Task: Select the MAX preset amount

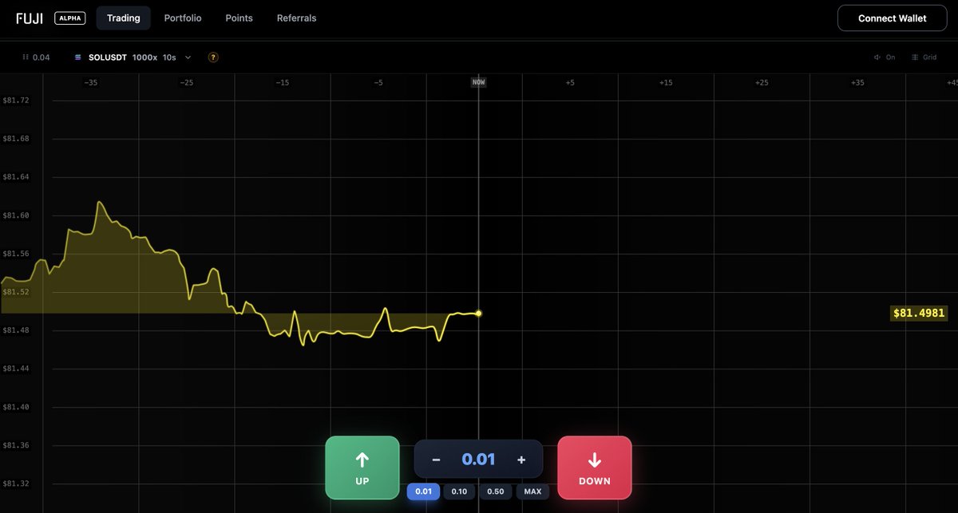Action: click(532, 491)
